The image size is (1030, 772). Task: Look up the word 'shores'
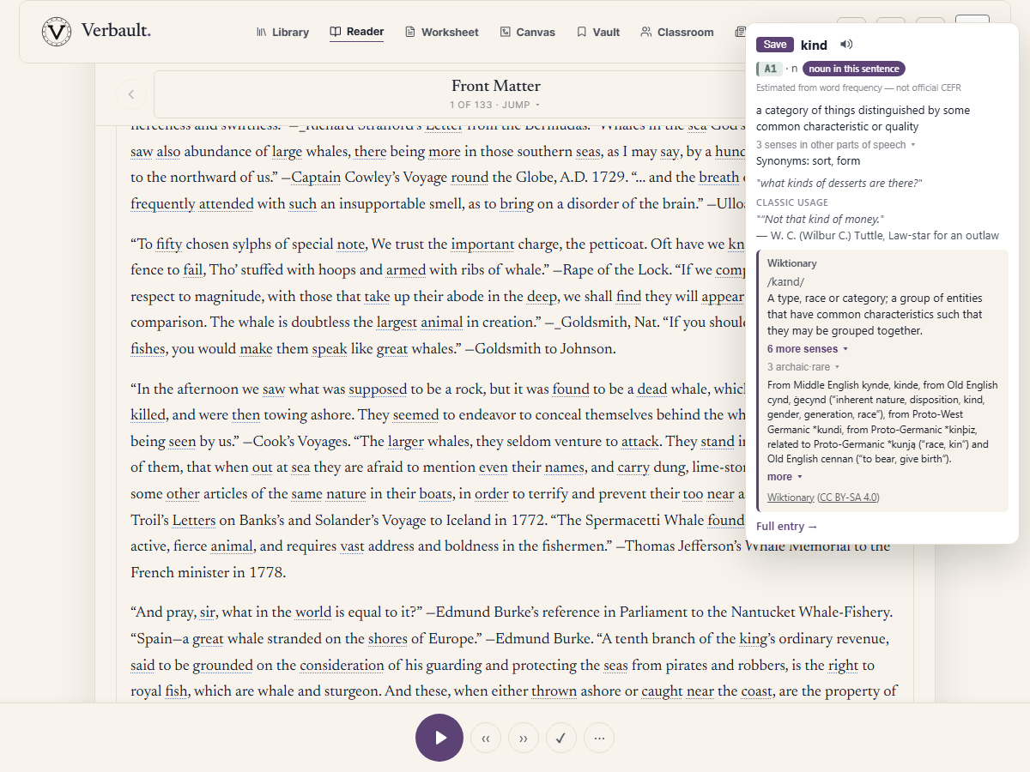[388, 639]
